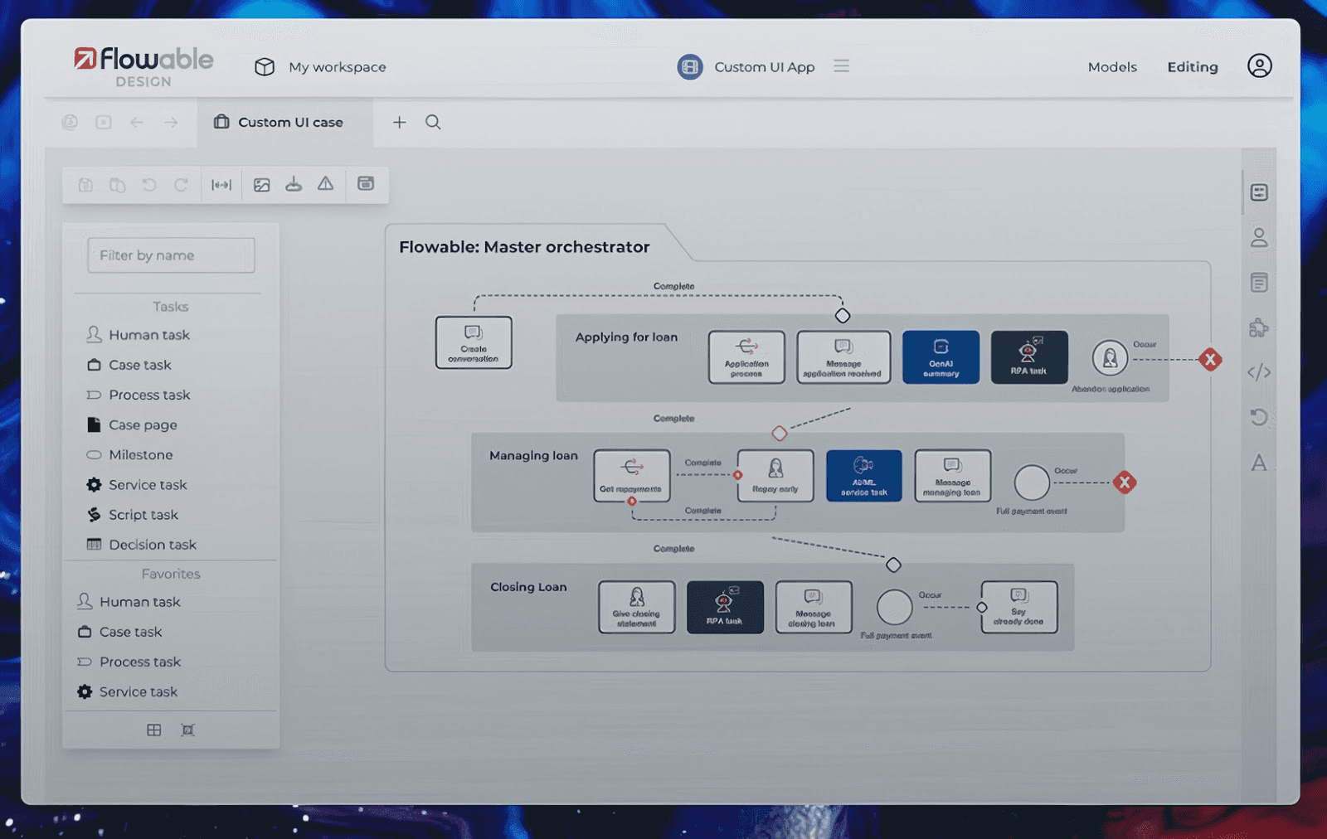Select the Application process node
Viewport: 1327px width, 839px height.
point(746,357)
